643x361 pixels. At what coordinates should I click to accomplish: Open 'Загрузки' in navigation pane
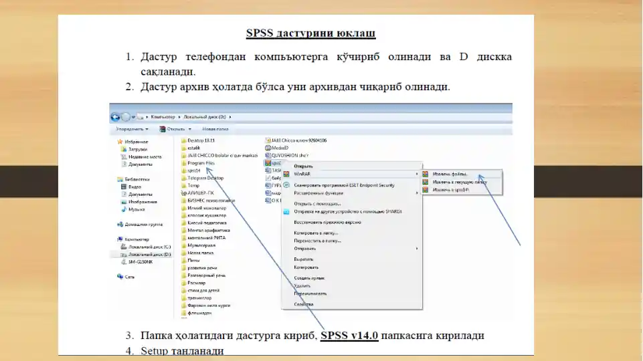[137, 150]
